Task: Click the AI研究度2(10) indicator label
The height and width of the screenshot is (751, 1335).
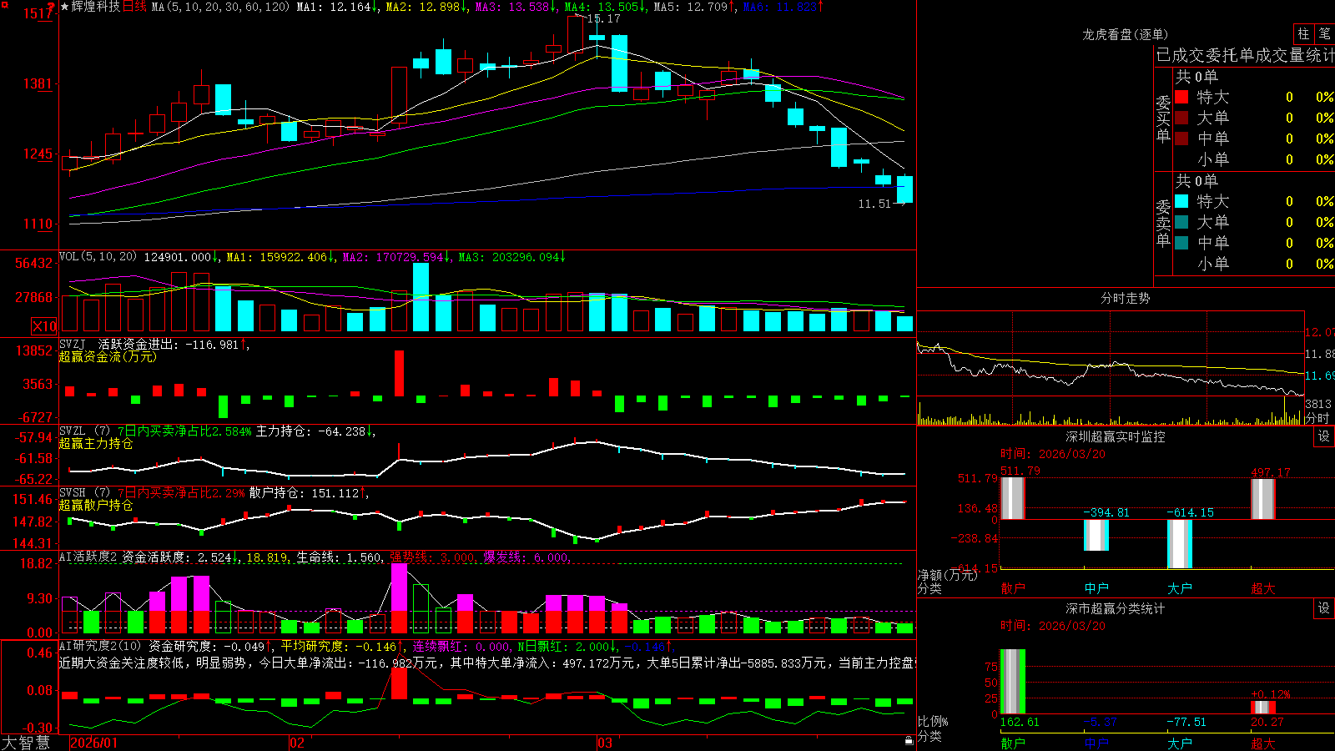Action: point(100,646)
